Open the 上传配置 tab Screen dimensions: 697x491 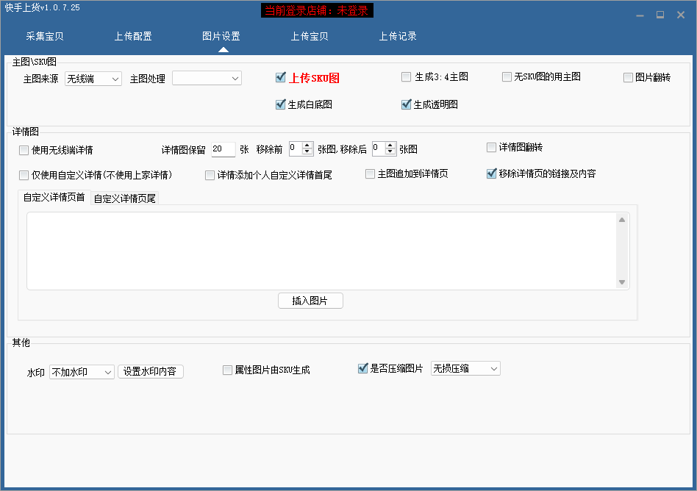[133, 36]
